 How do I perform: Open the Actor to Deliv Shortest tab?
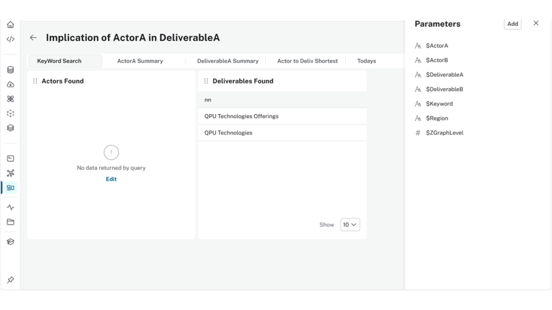click(307, 61)
